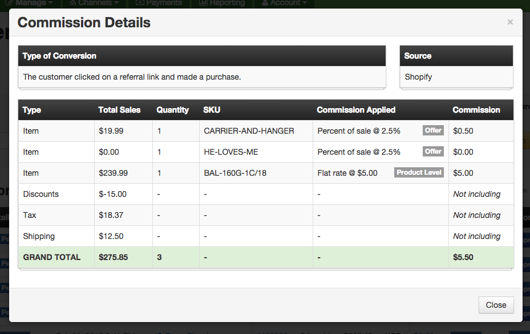Screen dimensions: 530x334
Task: Click the Product Level badge
Action: tap(419, 172)
